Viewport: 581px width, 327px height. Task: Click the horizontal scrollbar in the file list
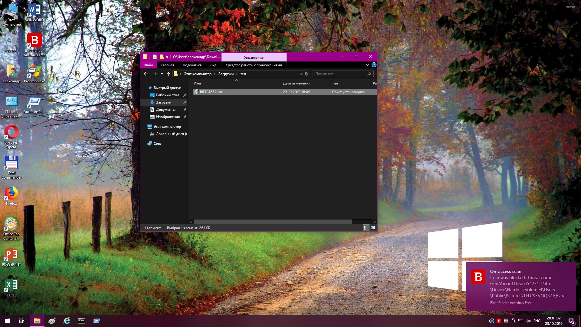coord(273,222)
